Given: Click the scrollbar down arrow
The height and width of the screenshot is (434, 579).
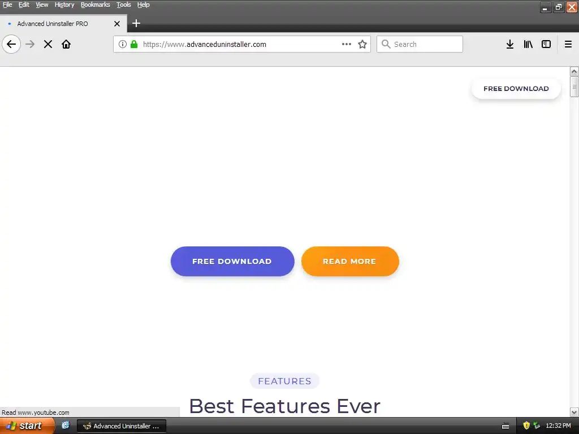Looking at the screenshot, I should (x=574, y=412).
